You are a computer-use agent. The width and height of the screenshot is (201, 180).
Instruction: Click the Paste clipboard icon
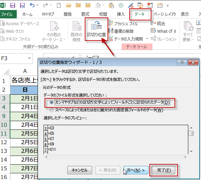pyautogui.click(x=111, y=5)
